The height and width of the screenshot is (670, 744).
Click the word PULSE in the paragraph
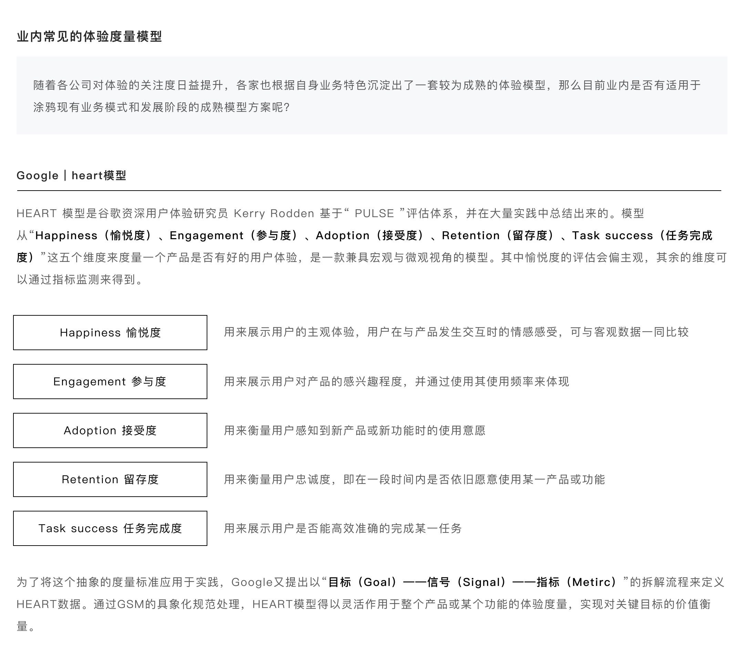(x=374, y=214)
